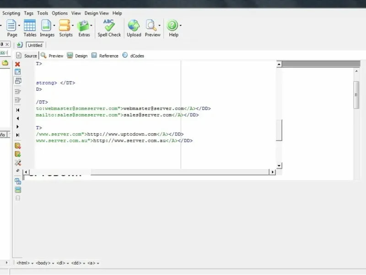The width and height of the screenshot is (366, 275).
Task: Expand the <dl> breadcrumb dropdown
Action: [x=68, y=263]
